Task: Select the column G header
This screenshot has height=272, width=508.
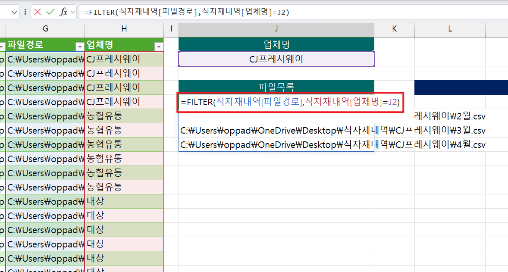Action: pos(45,29)
